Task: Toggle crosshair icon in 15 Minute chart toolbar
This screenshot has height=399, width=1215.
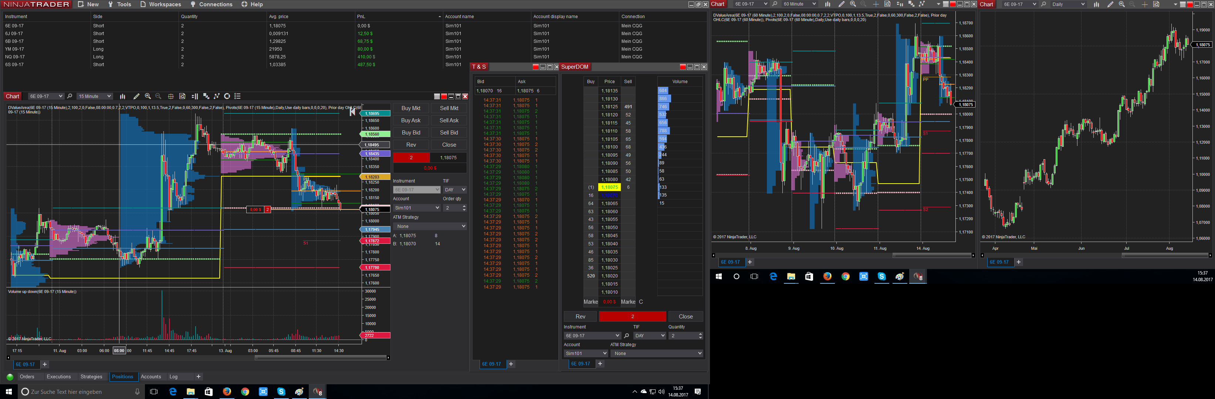Action: coord(171,96)
